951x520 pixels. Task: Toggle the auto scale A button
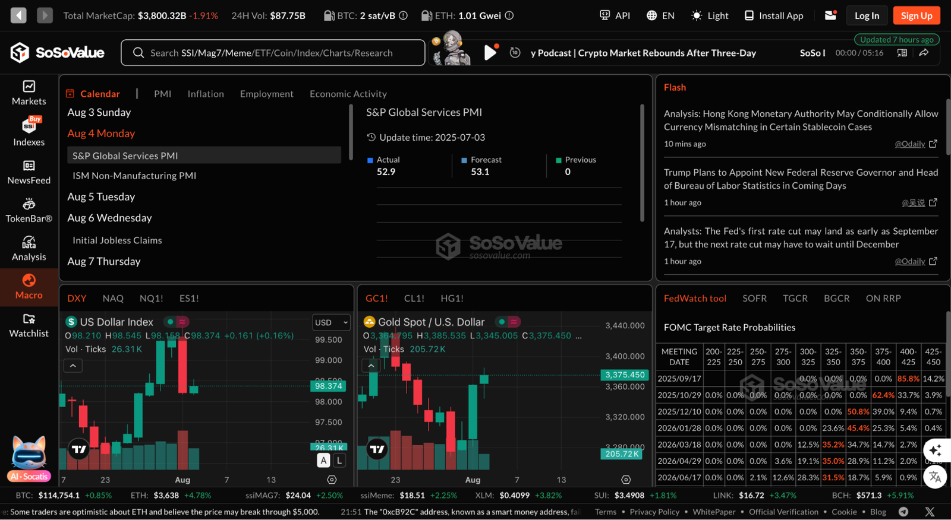tap(323, 460)
